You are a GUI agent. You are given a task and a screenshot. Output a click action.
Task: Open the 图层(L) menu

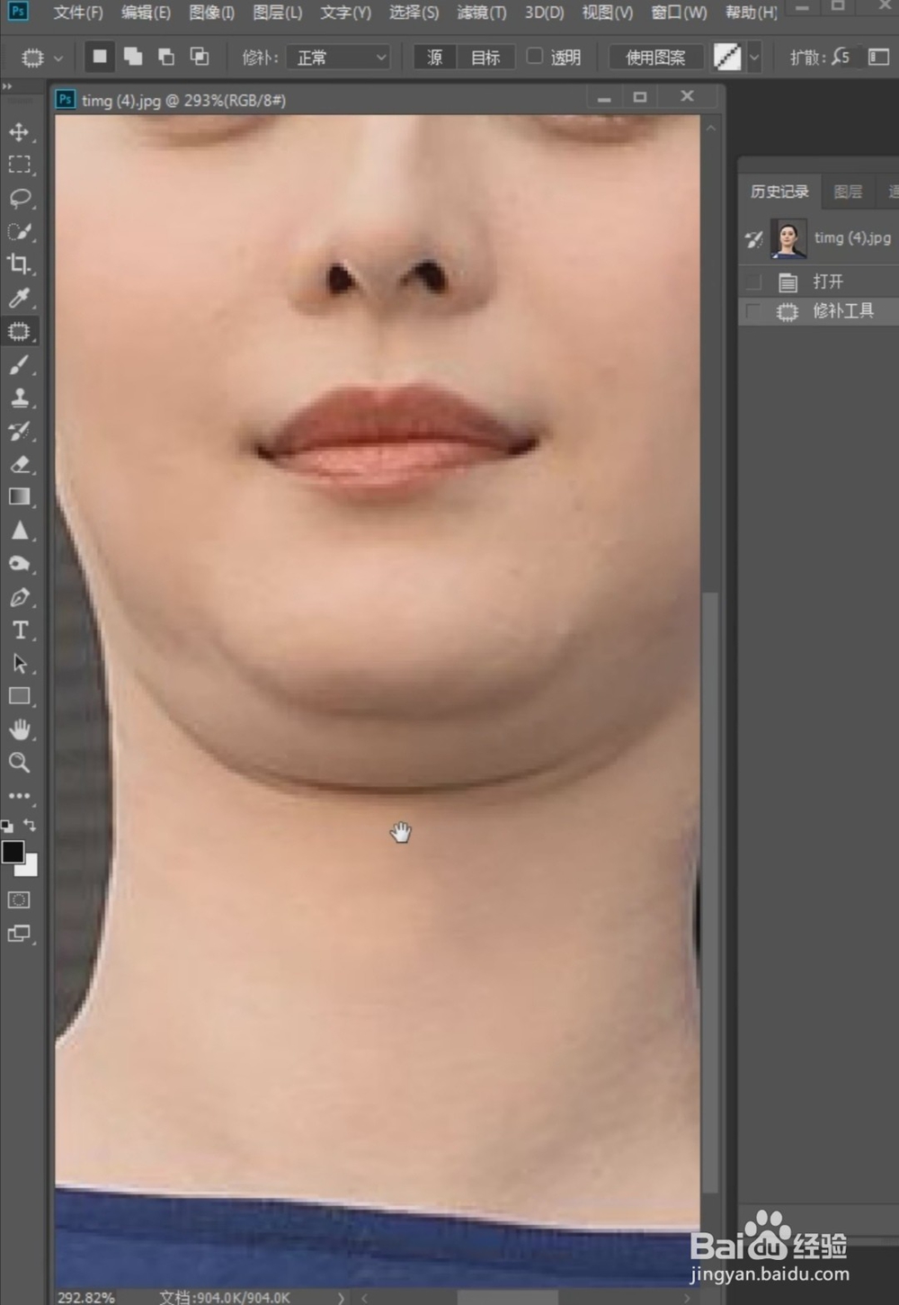(278, 13)
